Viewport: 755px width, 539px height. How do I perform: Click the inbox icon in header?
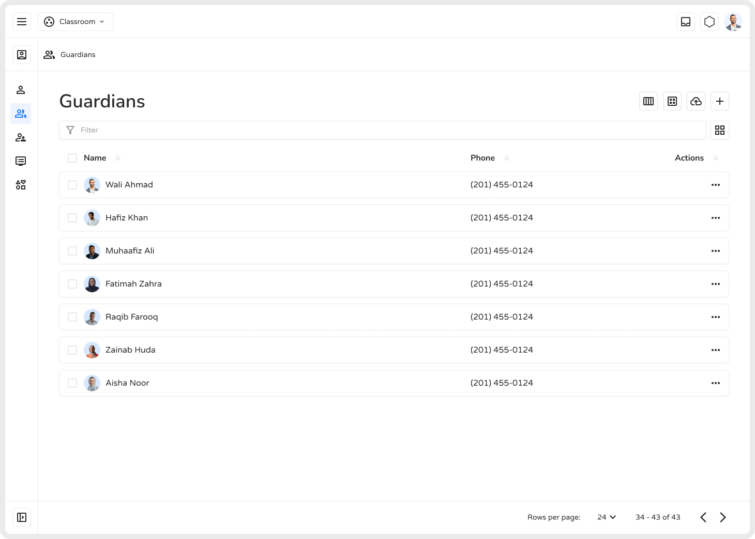point(686,22)
